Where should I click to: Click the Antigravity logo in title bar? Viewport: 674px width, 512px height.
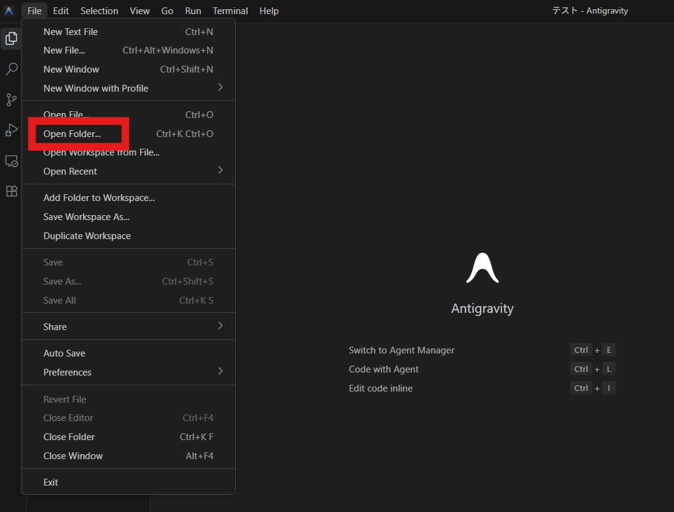(x=8, y=10)
